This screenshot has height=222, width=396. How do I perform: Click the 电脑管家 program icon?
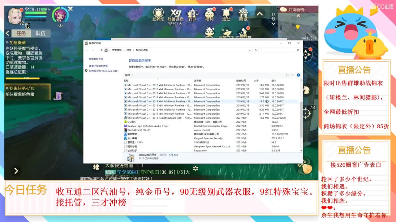pyautogui.click(x=125, y=134)
